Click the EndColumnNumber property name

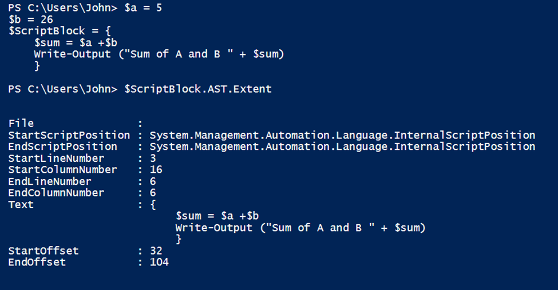[x=56, y=193]
